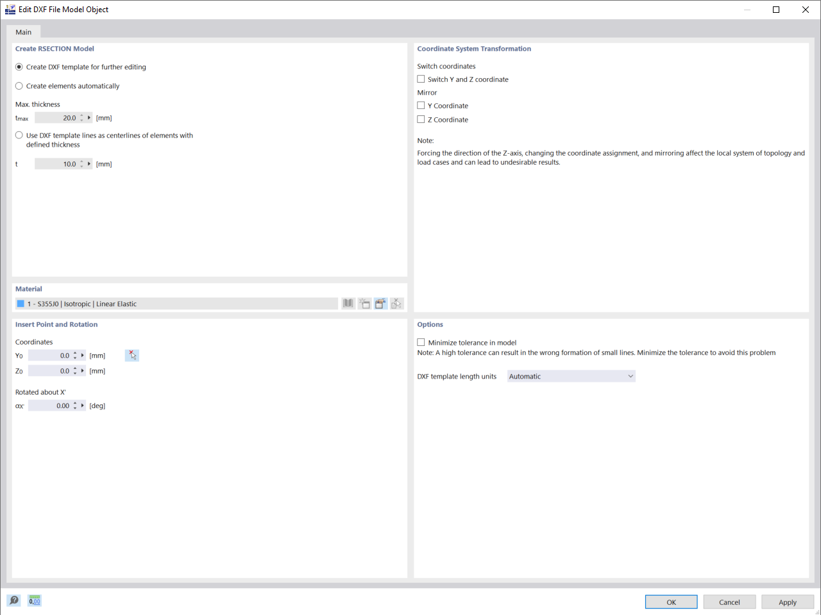The height and width of the screenshot is (615, 821).
Task: Switch to the Main tab
Action: (23, 31)
